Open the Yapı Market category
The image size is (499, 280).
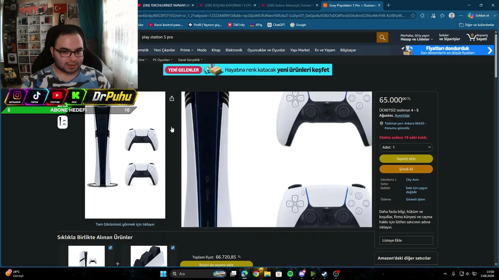300,50
